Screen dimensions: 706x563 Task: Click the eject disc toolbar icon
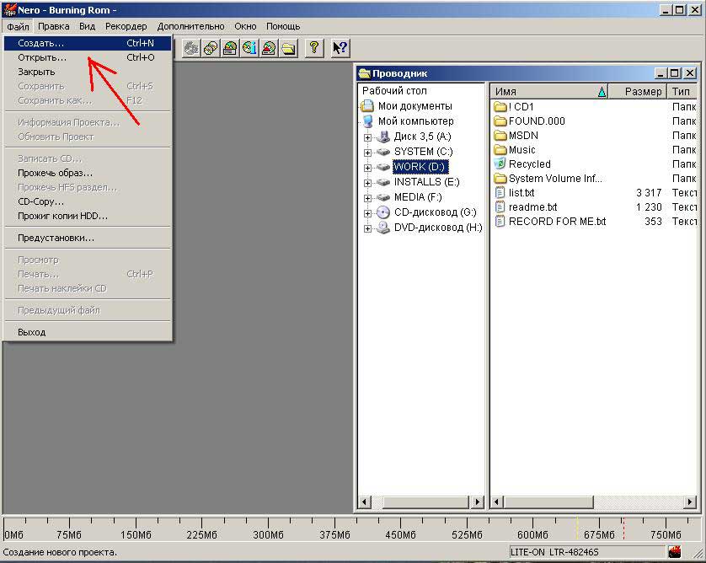click(x=269, y=48)
